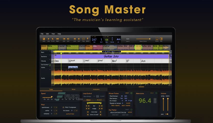Viewport: 213px width, 123px height.
Task: Click the Auto zoom control in toolbar
Action: coord(128,39)
